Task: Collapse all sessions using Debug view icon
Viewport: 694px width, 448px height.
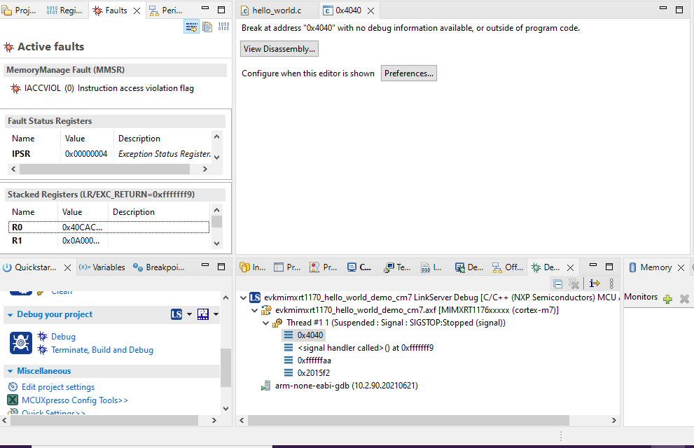Action: (x=557, y=283)
